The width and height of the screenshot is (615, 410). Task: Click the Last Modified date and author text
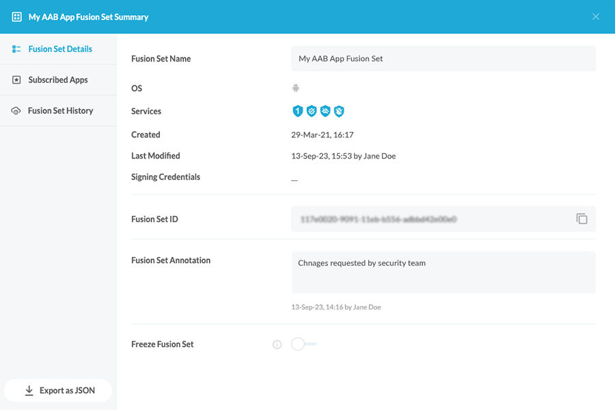343,156
